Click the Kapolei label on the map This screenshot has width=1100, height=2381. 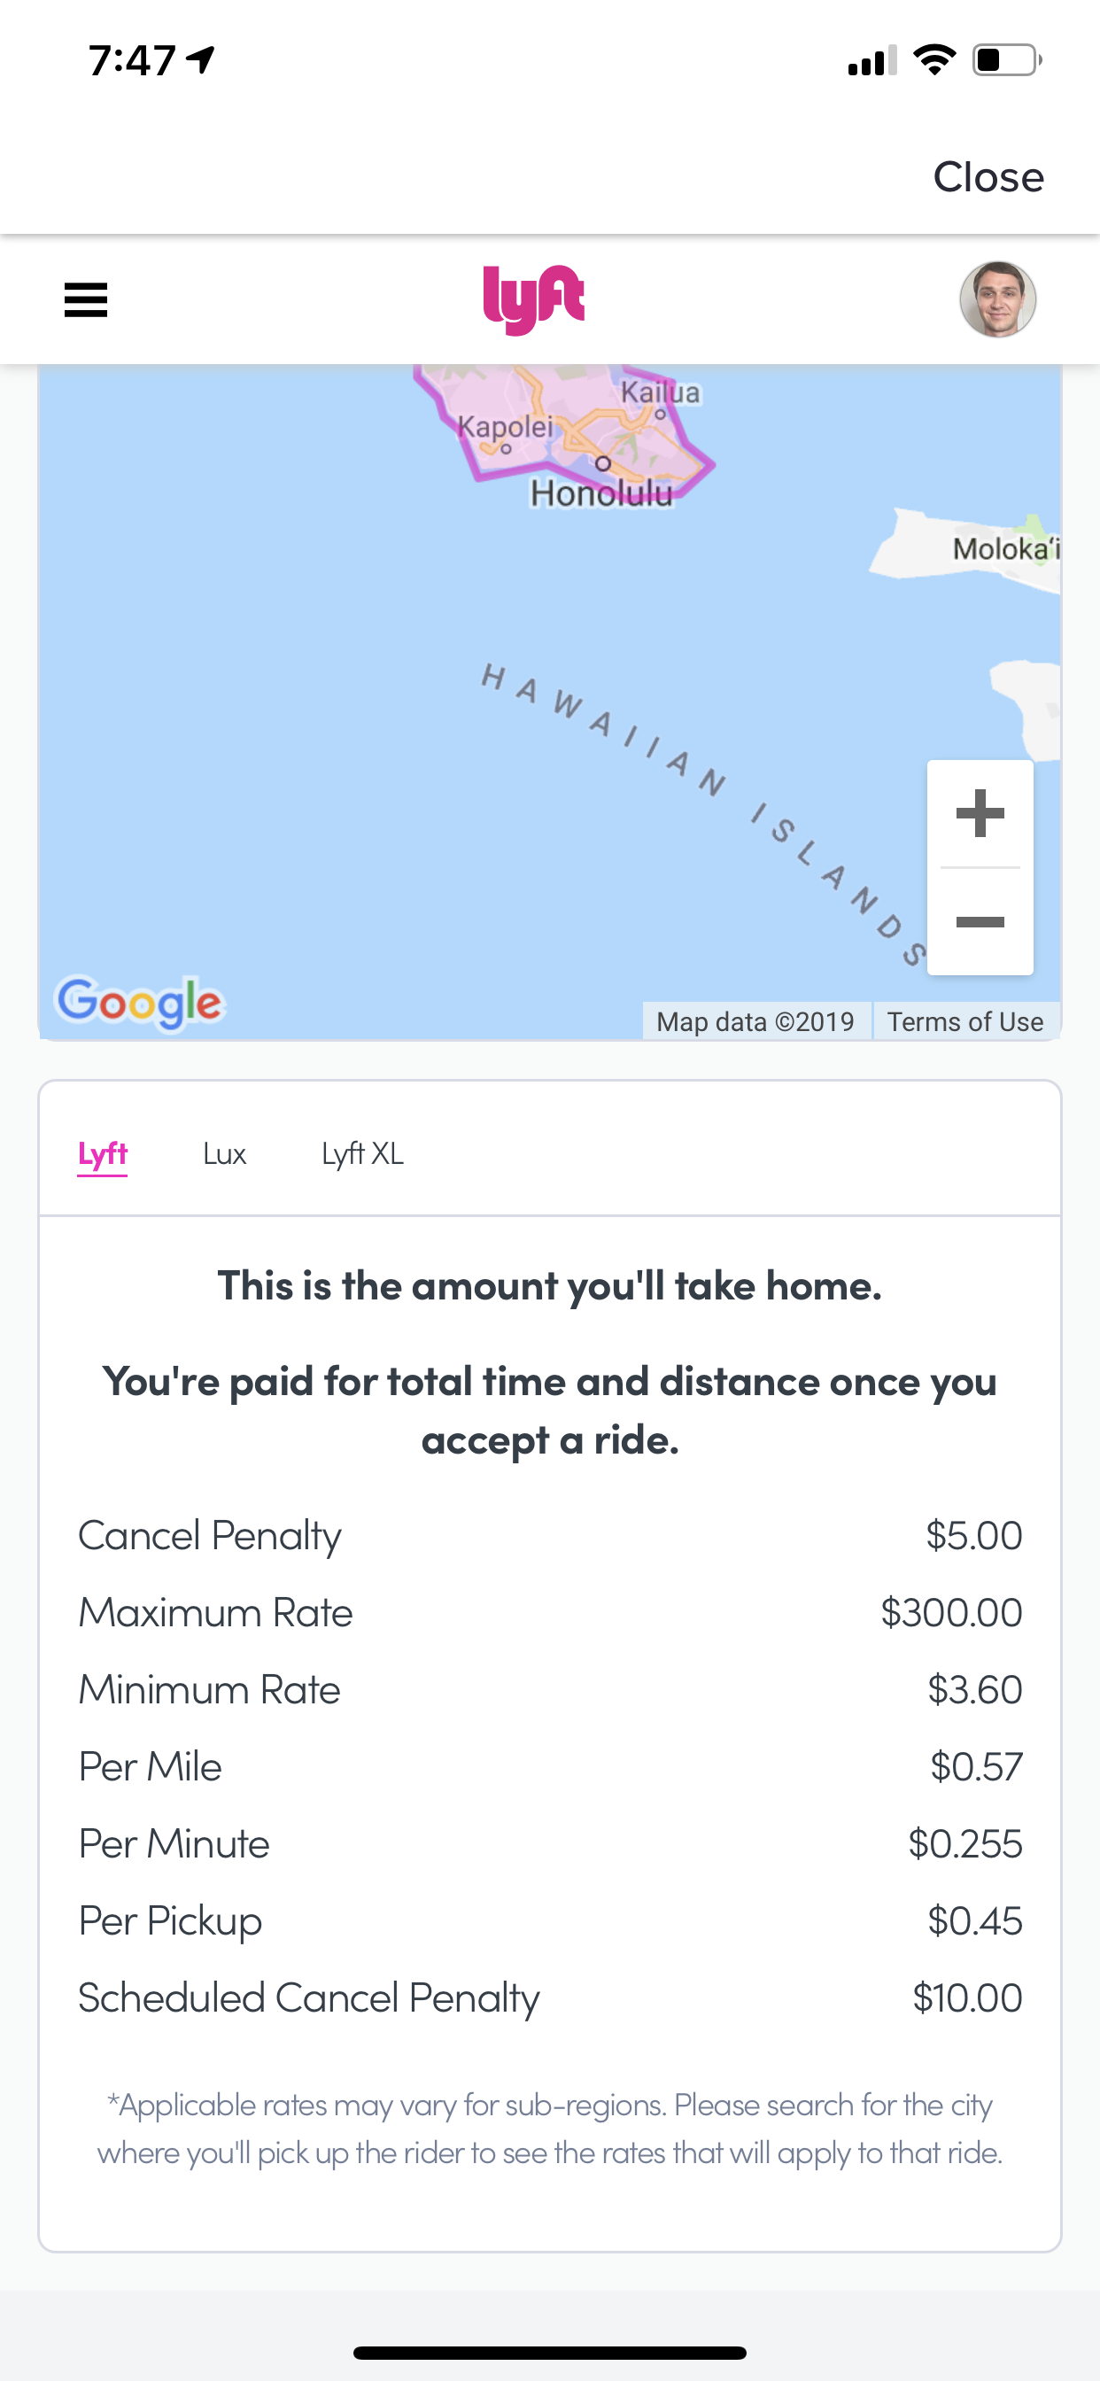pos(505,426)
